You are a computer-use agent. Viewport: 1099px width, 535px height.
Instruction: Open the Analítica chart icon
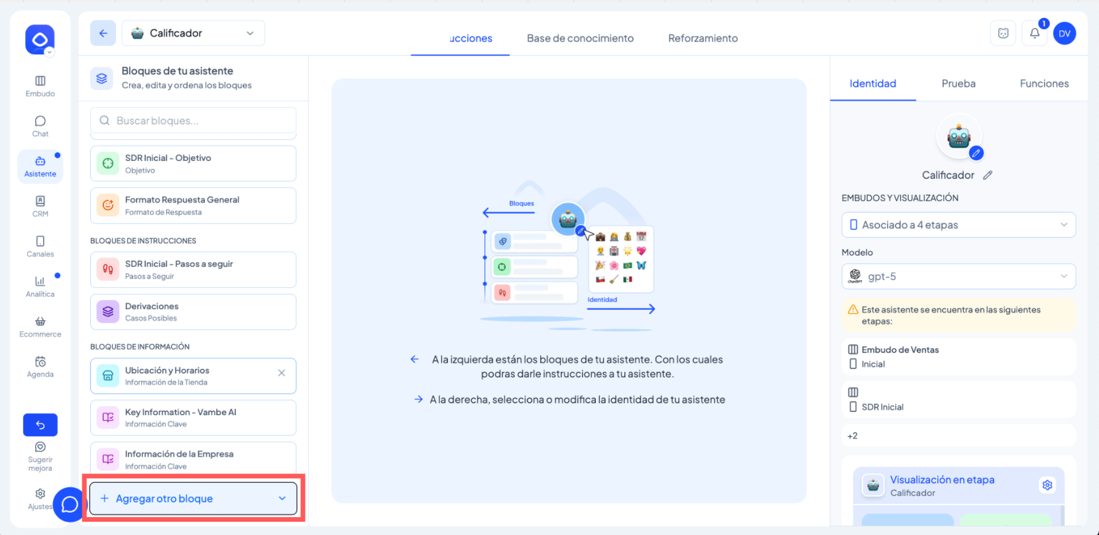(x=40, y=286)
